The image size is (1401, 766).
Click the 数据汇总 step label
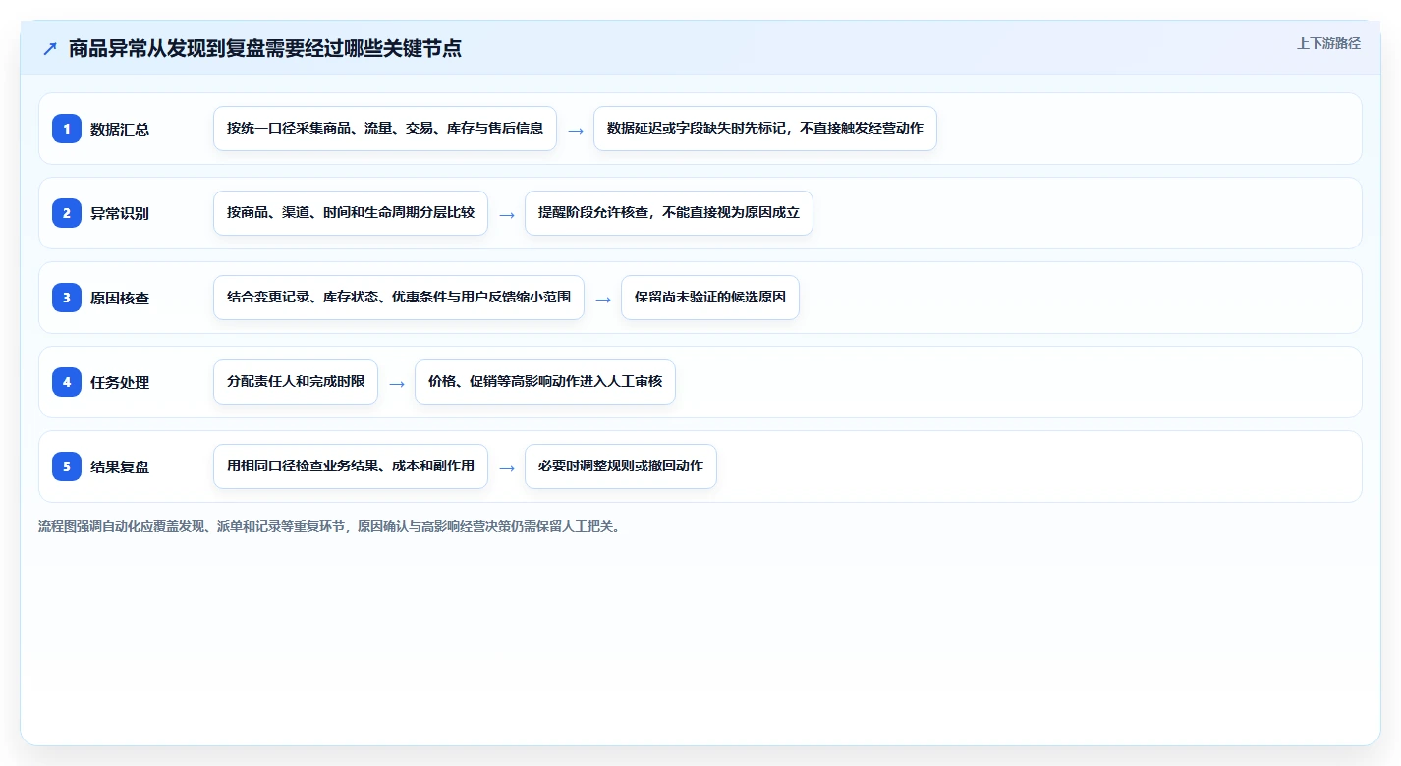coord(120,129)
